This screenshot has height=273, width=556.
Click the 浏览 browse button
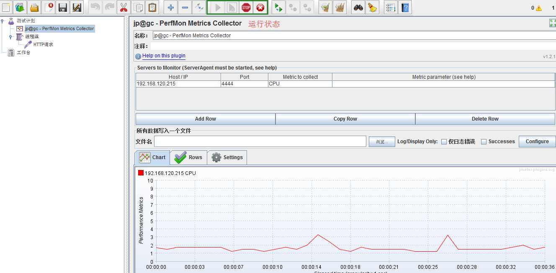382,142
